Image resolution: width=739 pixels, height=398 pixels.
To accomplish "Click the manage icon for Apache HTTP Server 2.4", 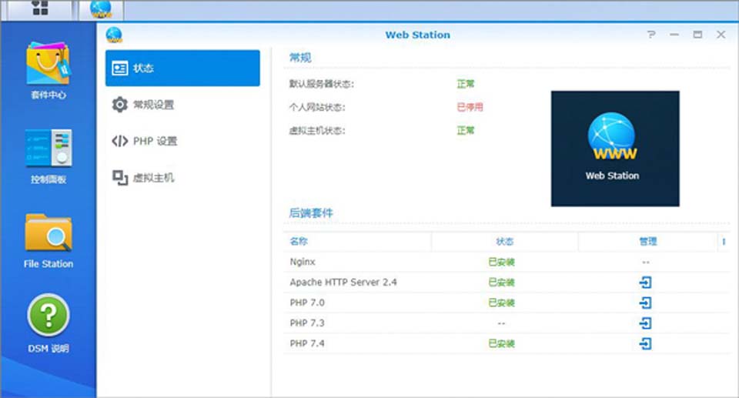I will pyautogui.click(x=646, y=283).
